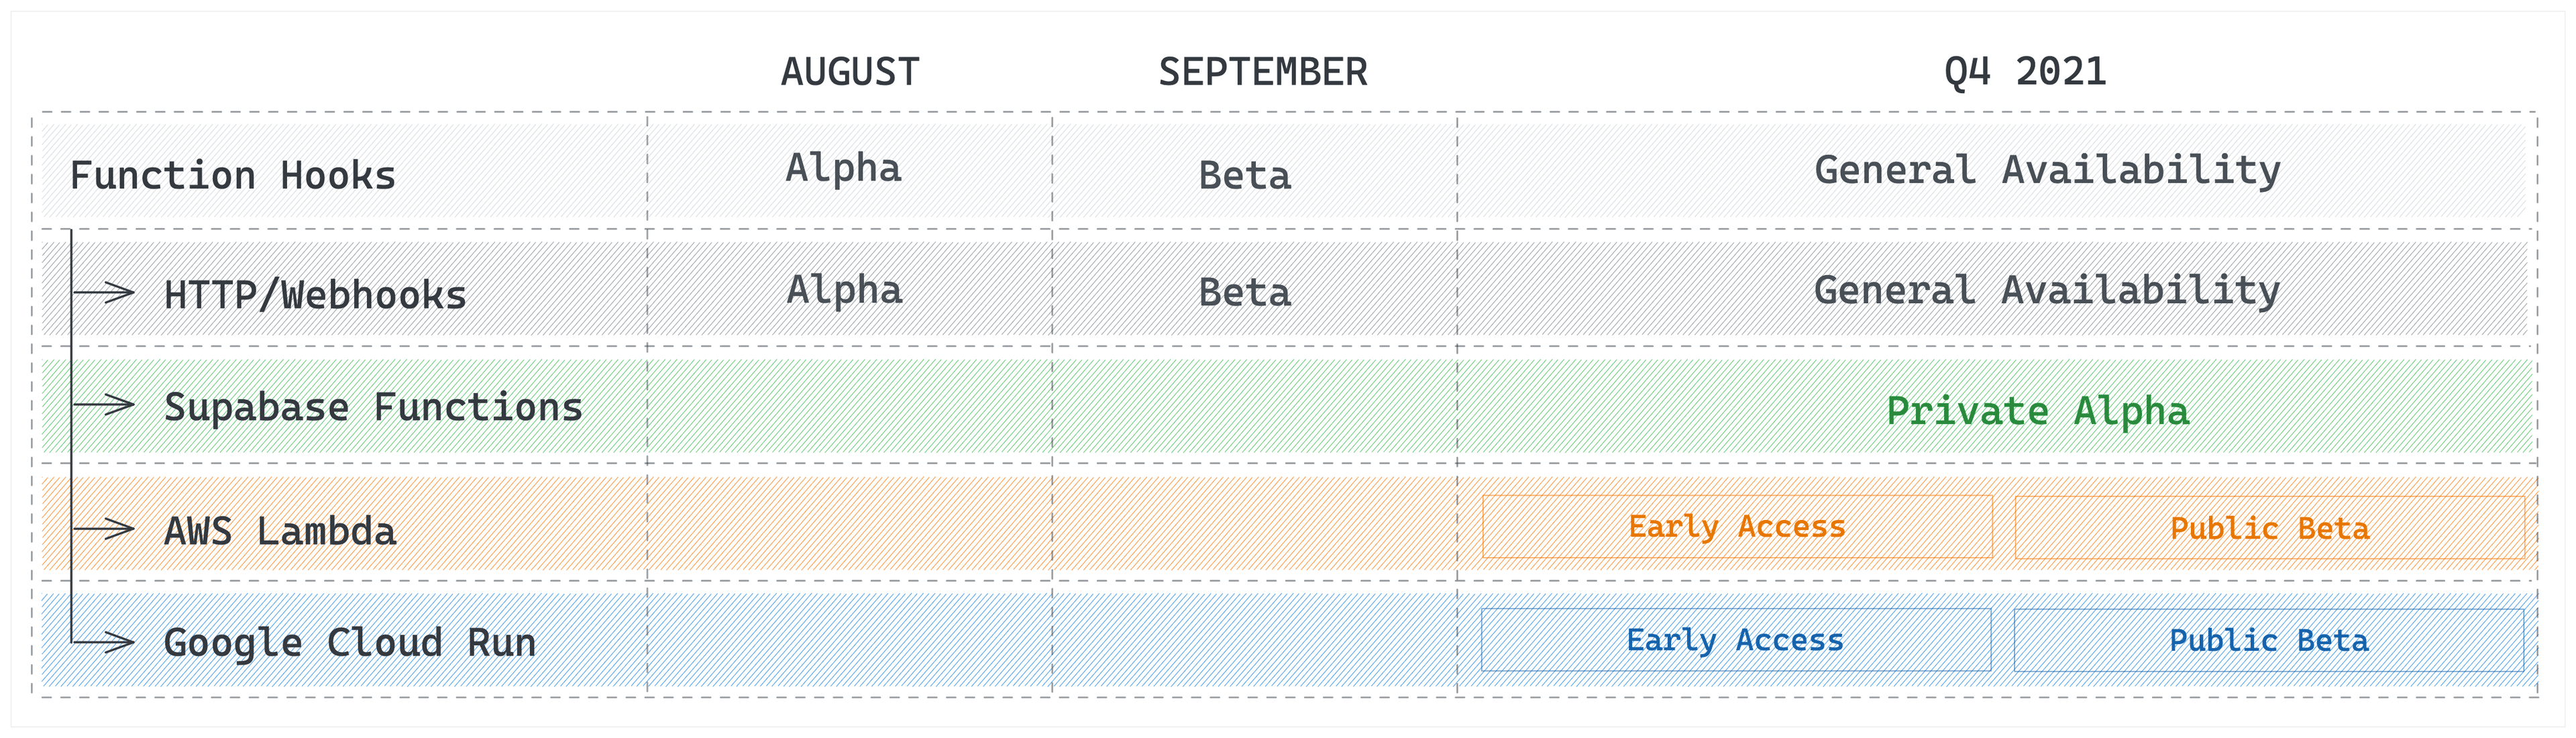The height and width of the screenshot is (738, 2576).
Task: Select the Function Hooks row label
Action: [233, 176]
